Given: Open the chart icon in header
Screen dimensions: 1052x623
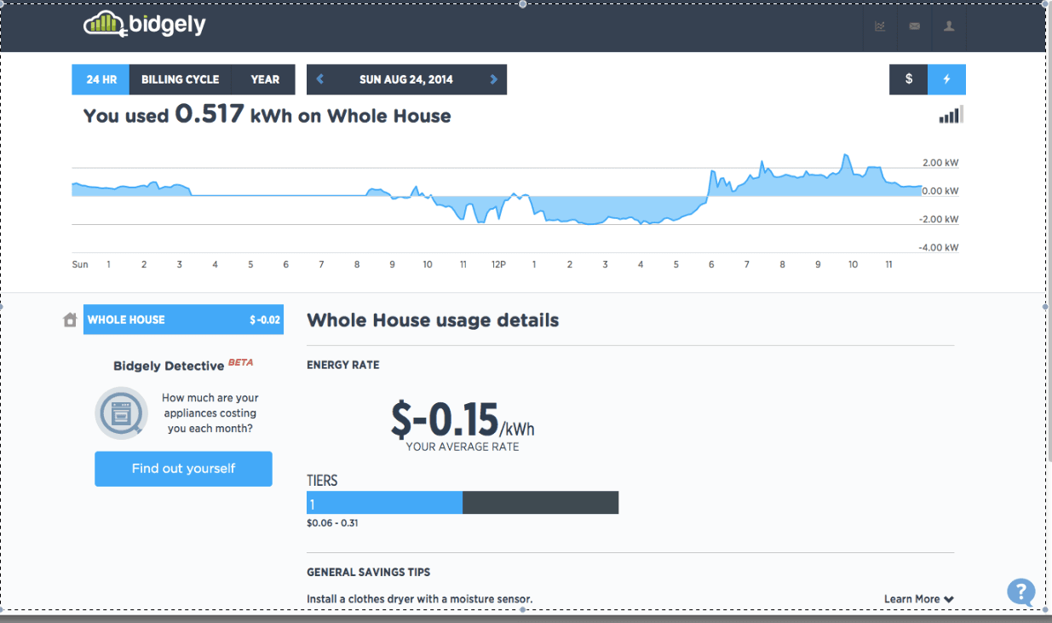Looking at the screenshot, I should tap(880, 26).
